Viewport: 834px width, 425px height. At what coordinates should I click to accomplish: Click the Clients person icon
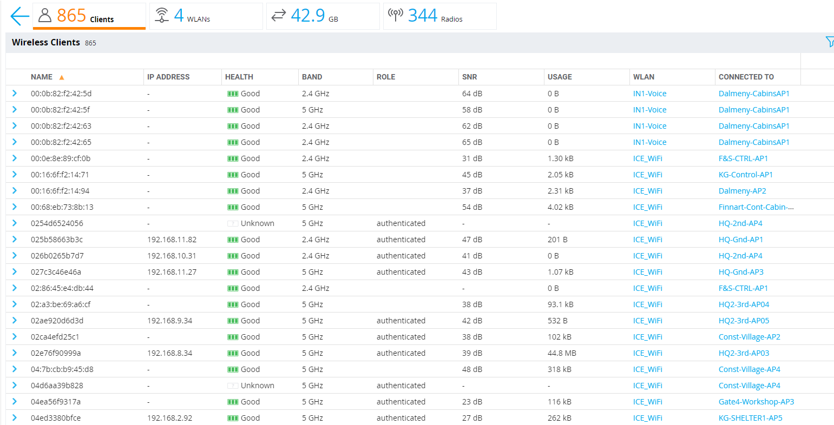point(45,16)
